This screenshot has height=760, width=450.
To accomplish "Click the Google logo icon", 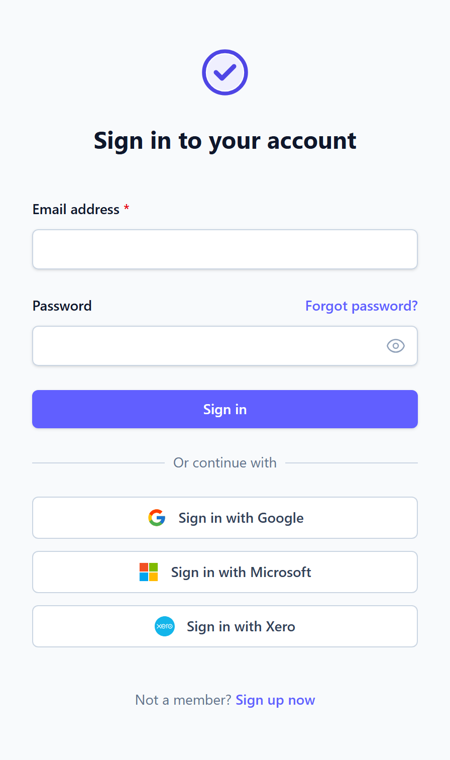I will pyautogui.click(x=157, y=518).
